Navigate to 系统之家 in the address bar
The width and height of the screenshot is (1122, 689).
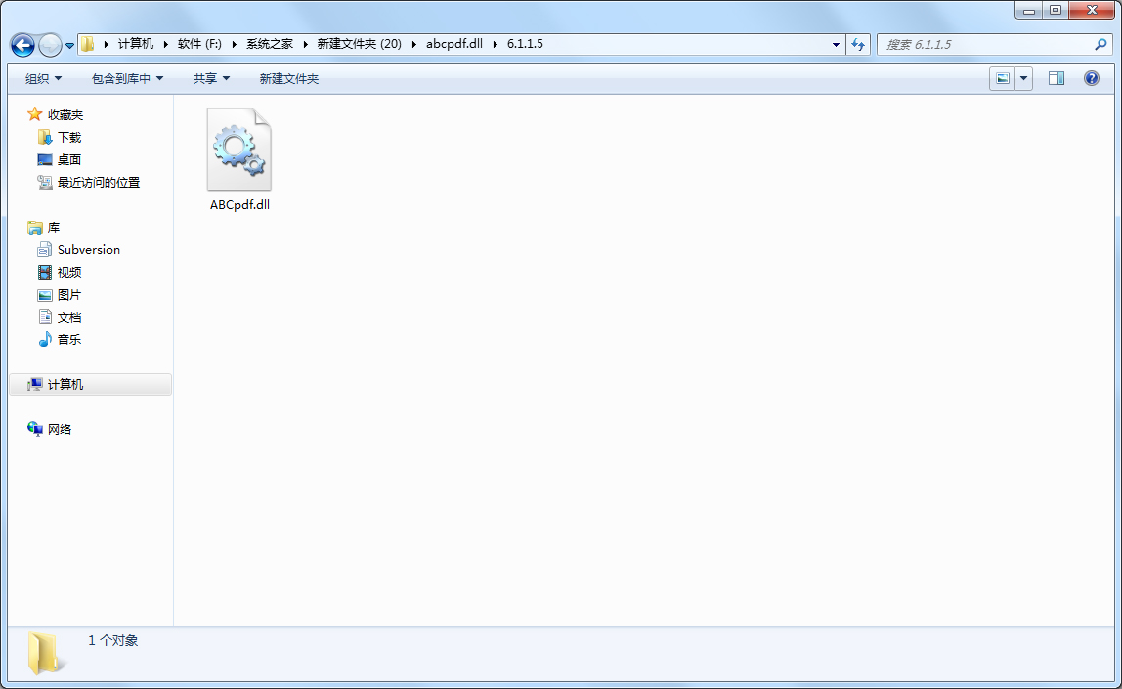(269, 44)
